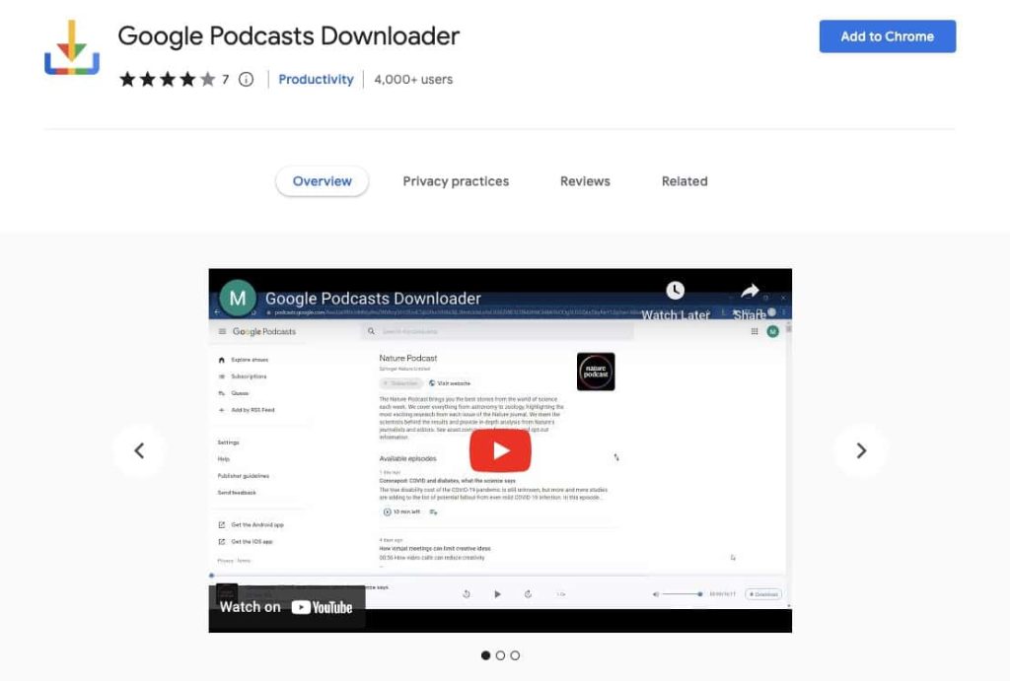Click the Share icon in the video player
The width and height of the screenshot is (1010, 681).
pos(751,292)
